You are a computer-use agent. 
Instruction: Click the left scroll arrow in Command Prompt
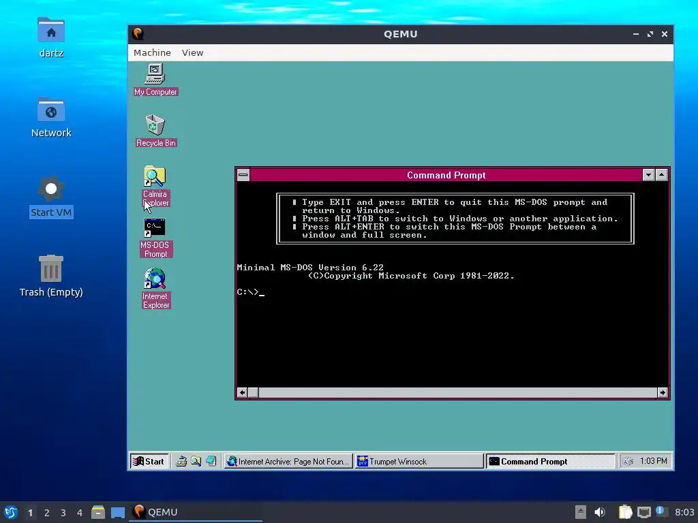click(242, 392)
